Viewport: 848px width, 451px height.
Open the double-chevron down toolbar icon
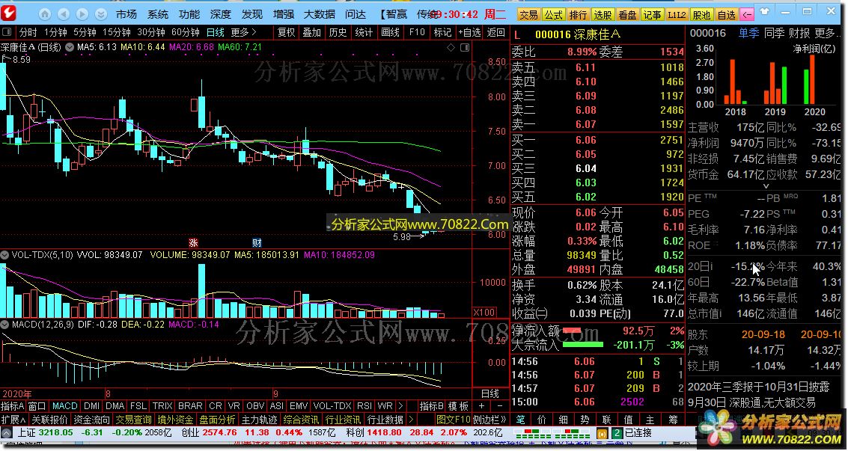pyautogui.click(x=100, y=14)
